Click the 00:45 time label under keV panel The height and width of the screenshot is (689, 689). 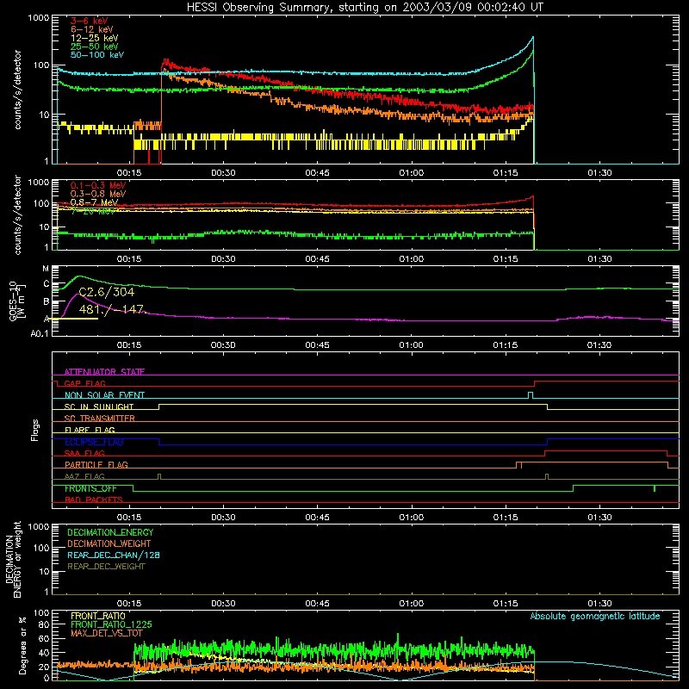[x=317, y=173]
